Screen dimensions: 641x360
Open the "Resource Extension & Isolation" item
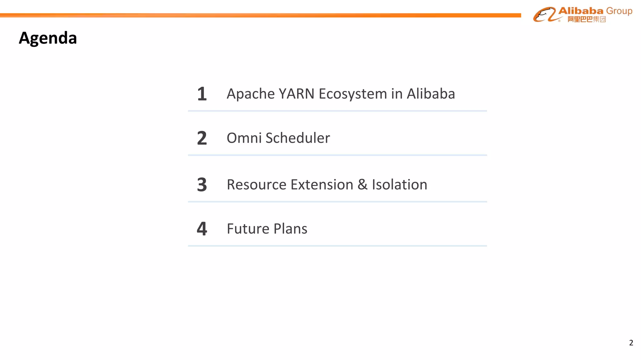coord(327,185)
